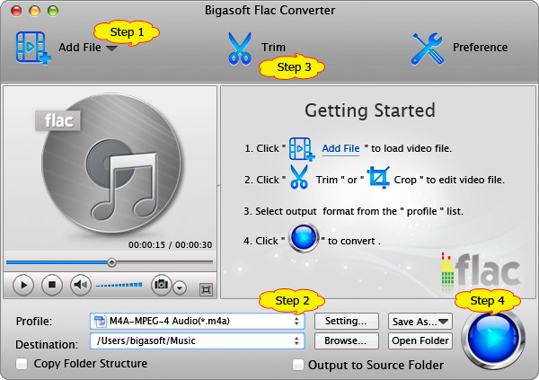Enable Output to Source Folder checkbox

[x=297, y=365]
